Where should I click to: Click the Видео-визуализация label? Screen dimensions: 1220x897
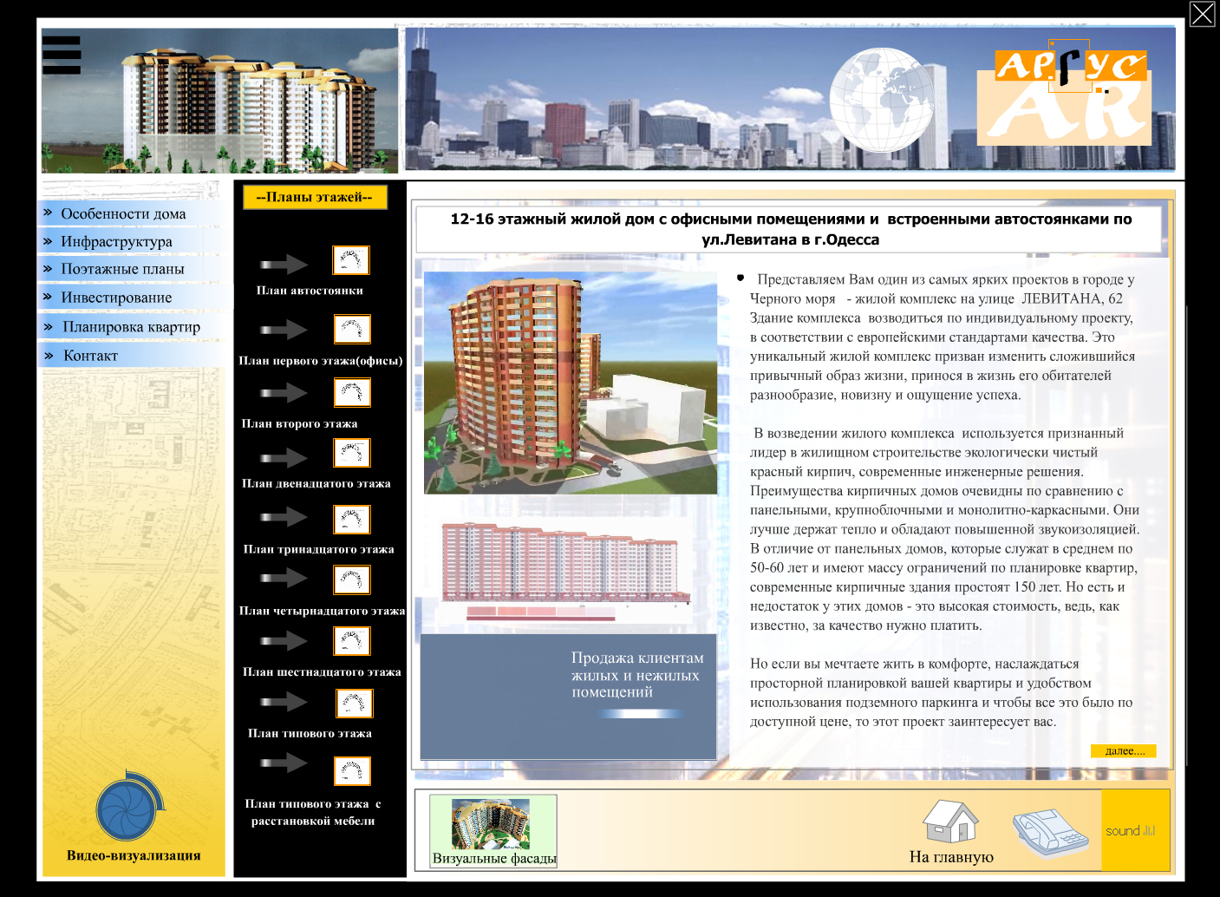[134, 855]
